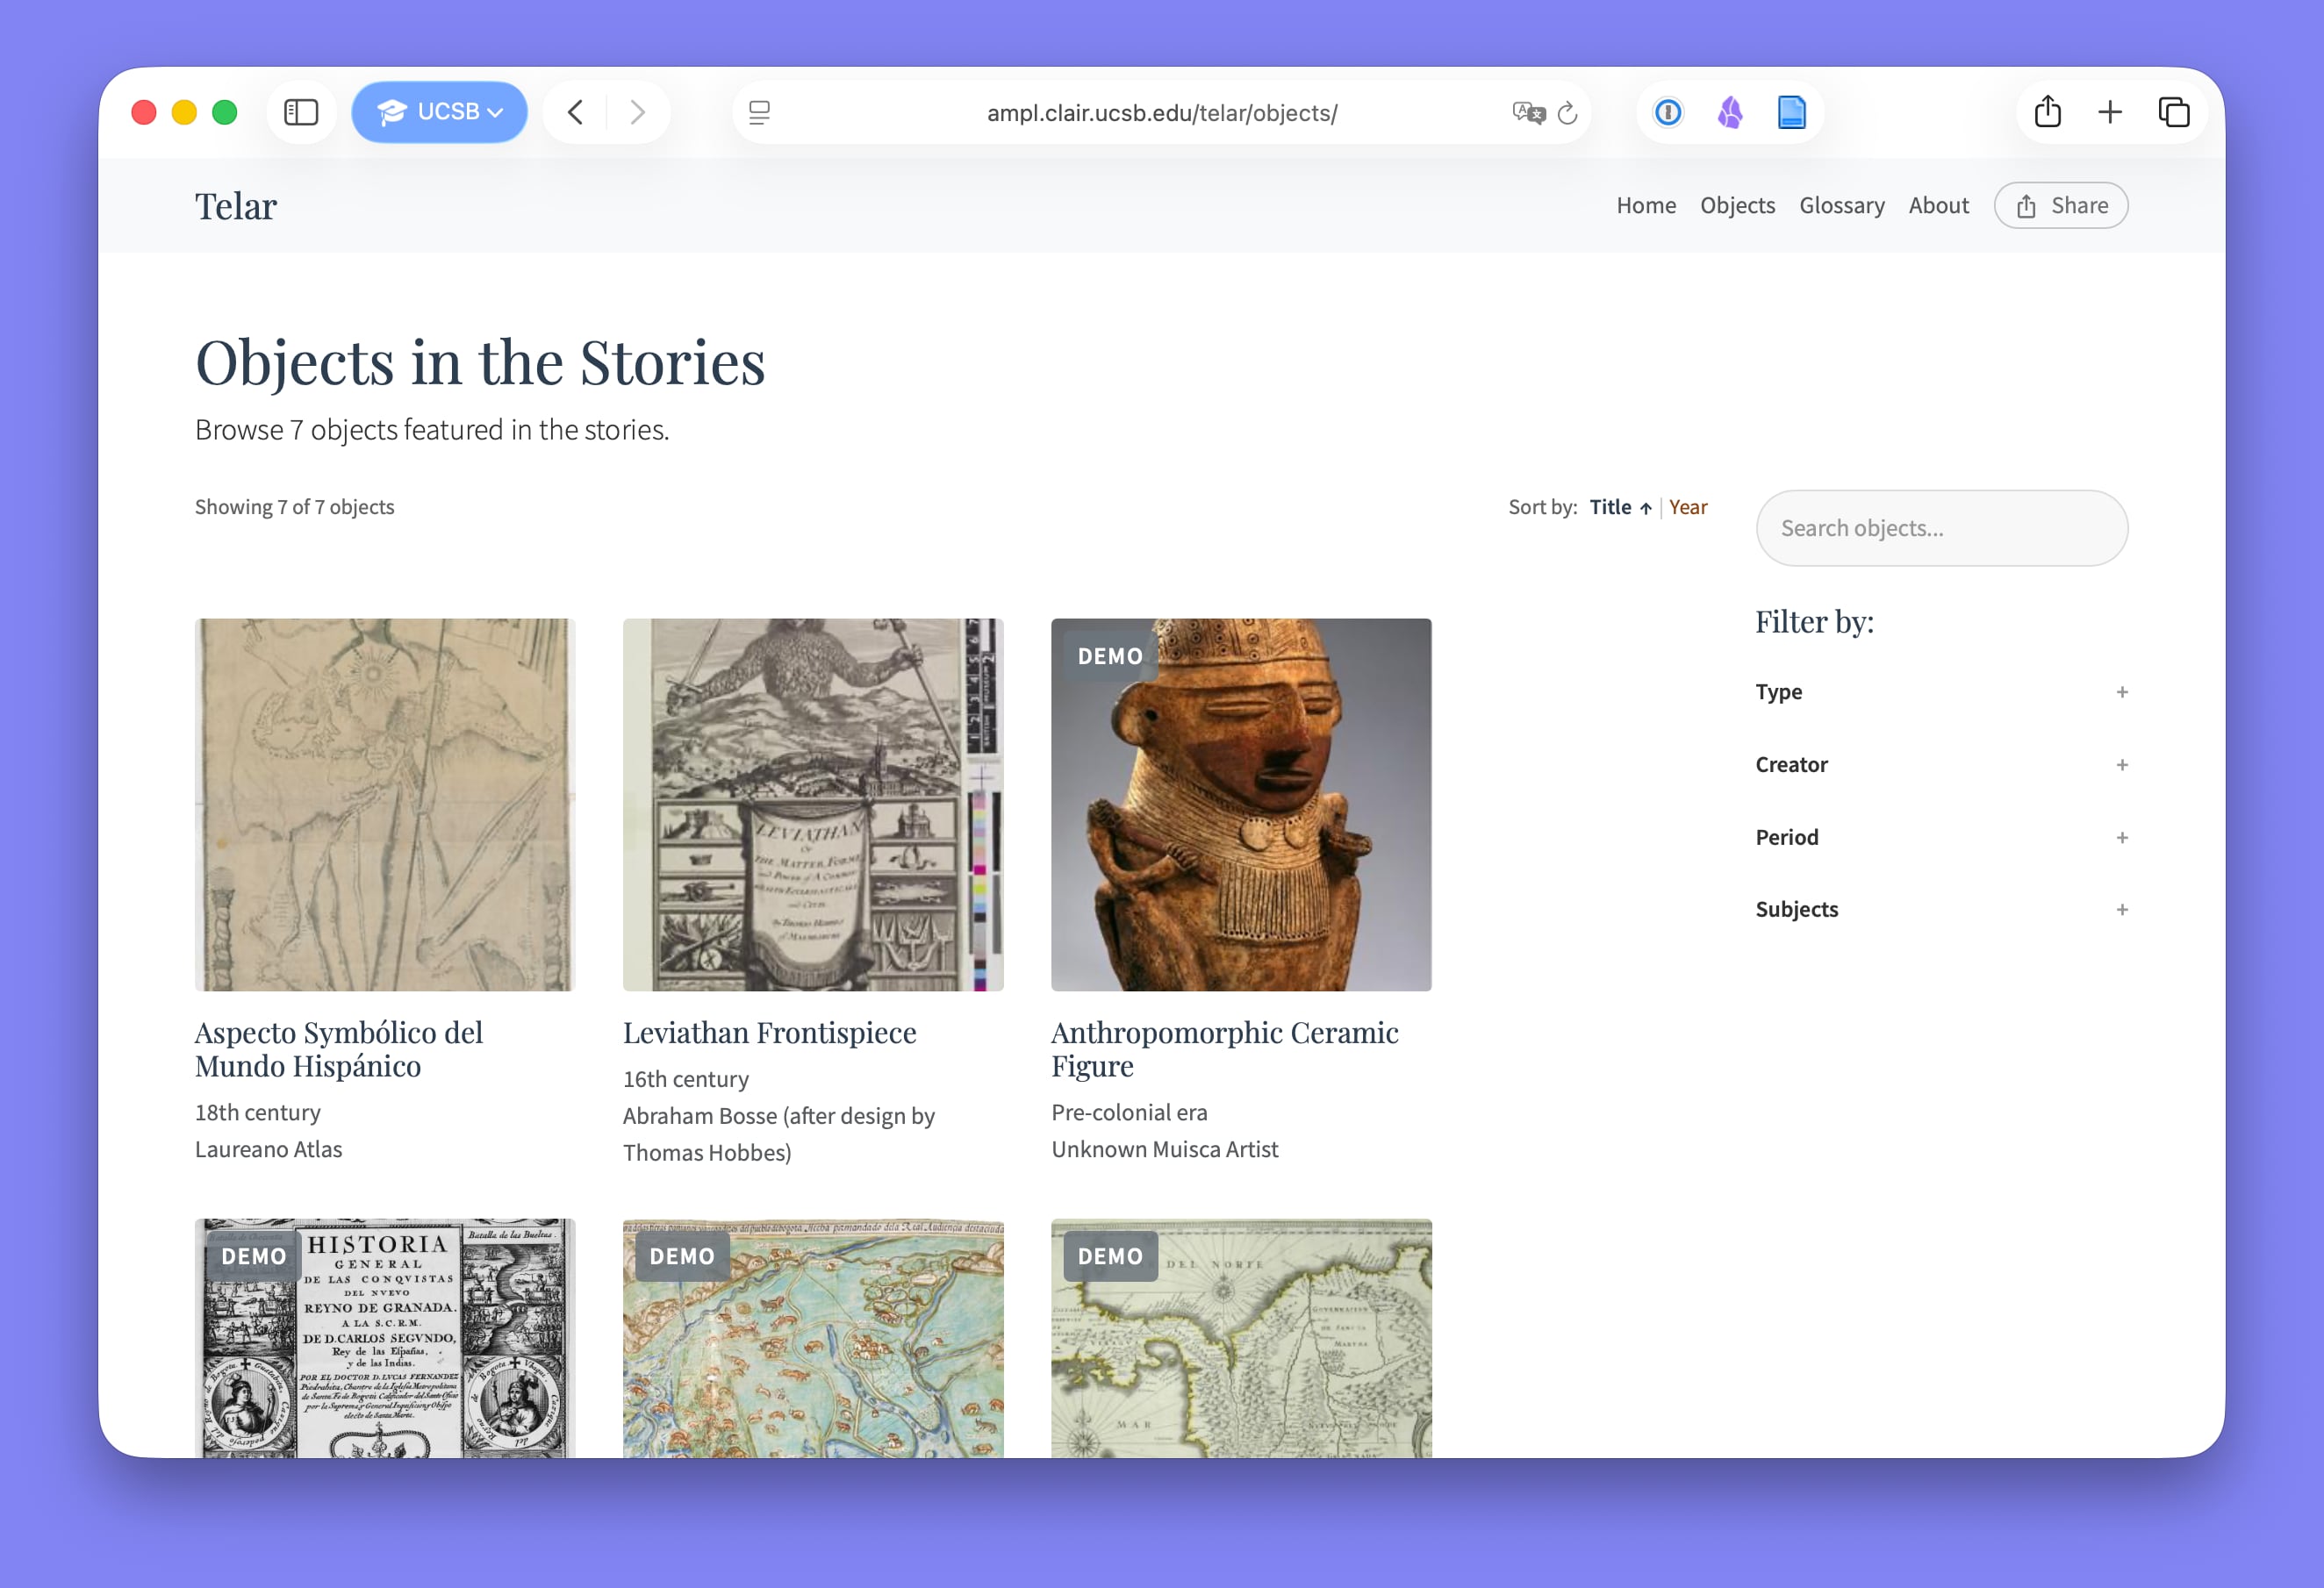Click the browser share icon
Screen dimensions: 2324x1588
[x=2047, y=112]
